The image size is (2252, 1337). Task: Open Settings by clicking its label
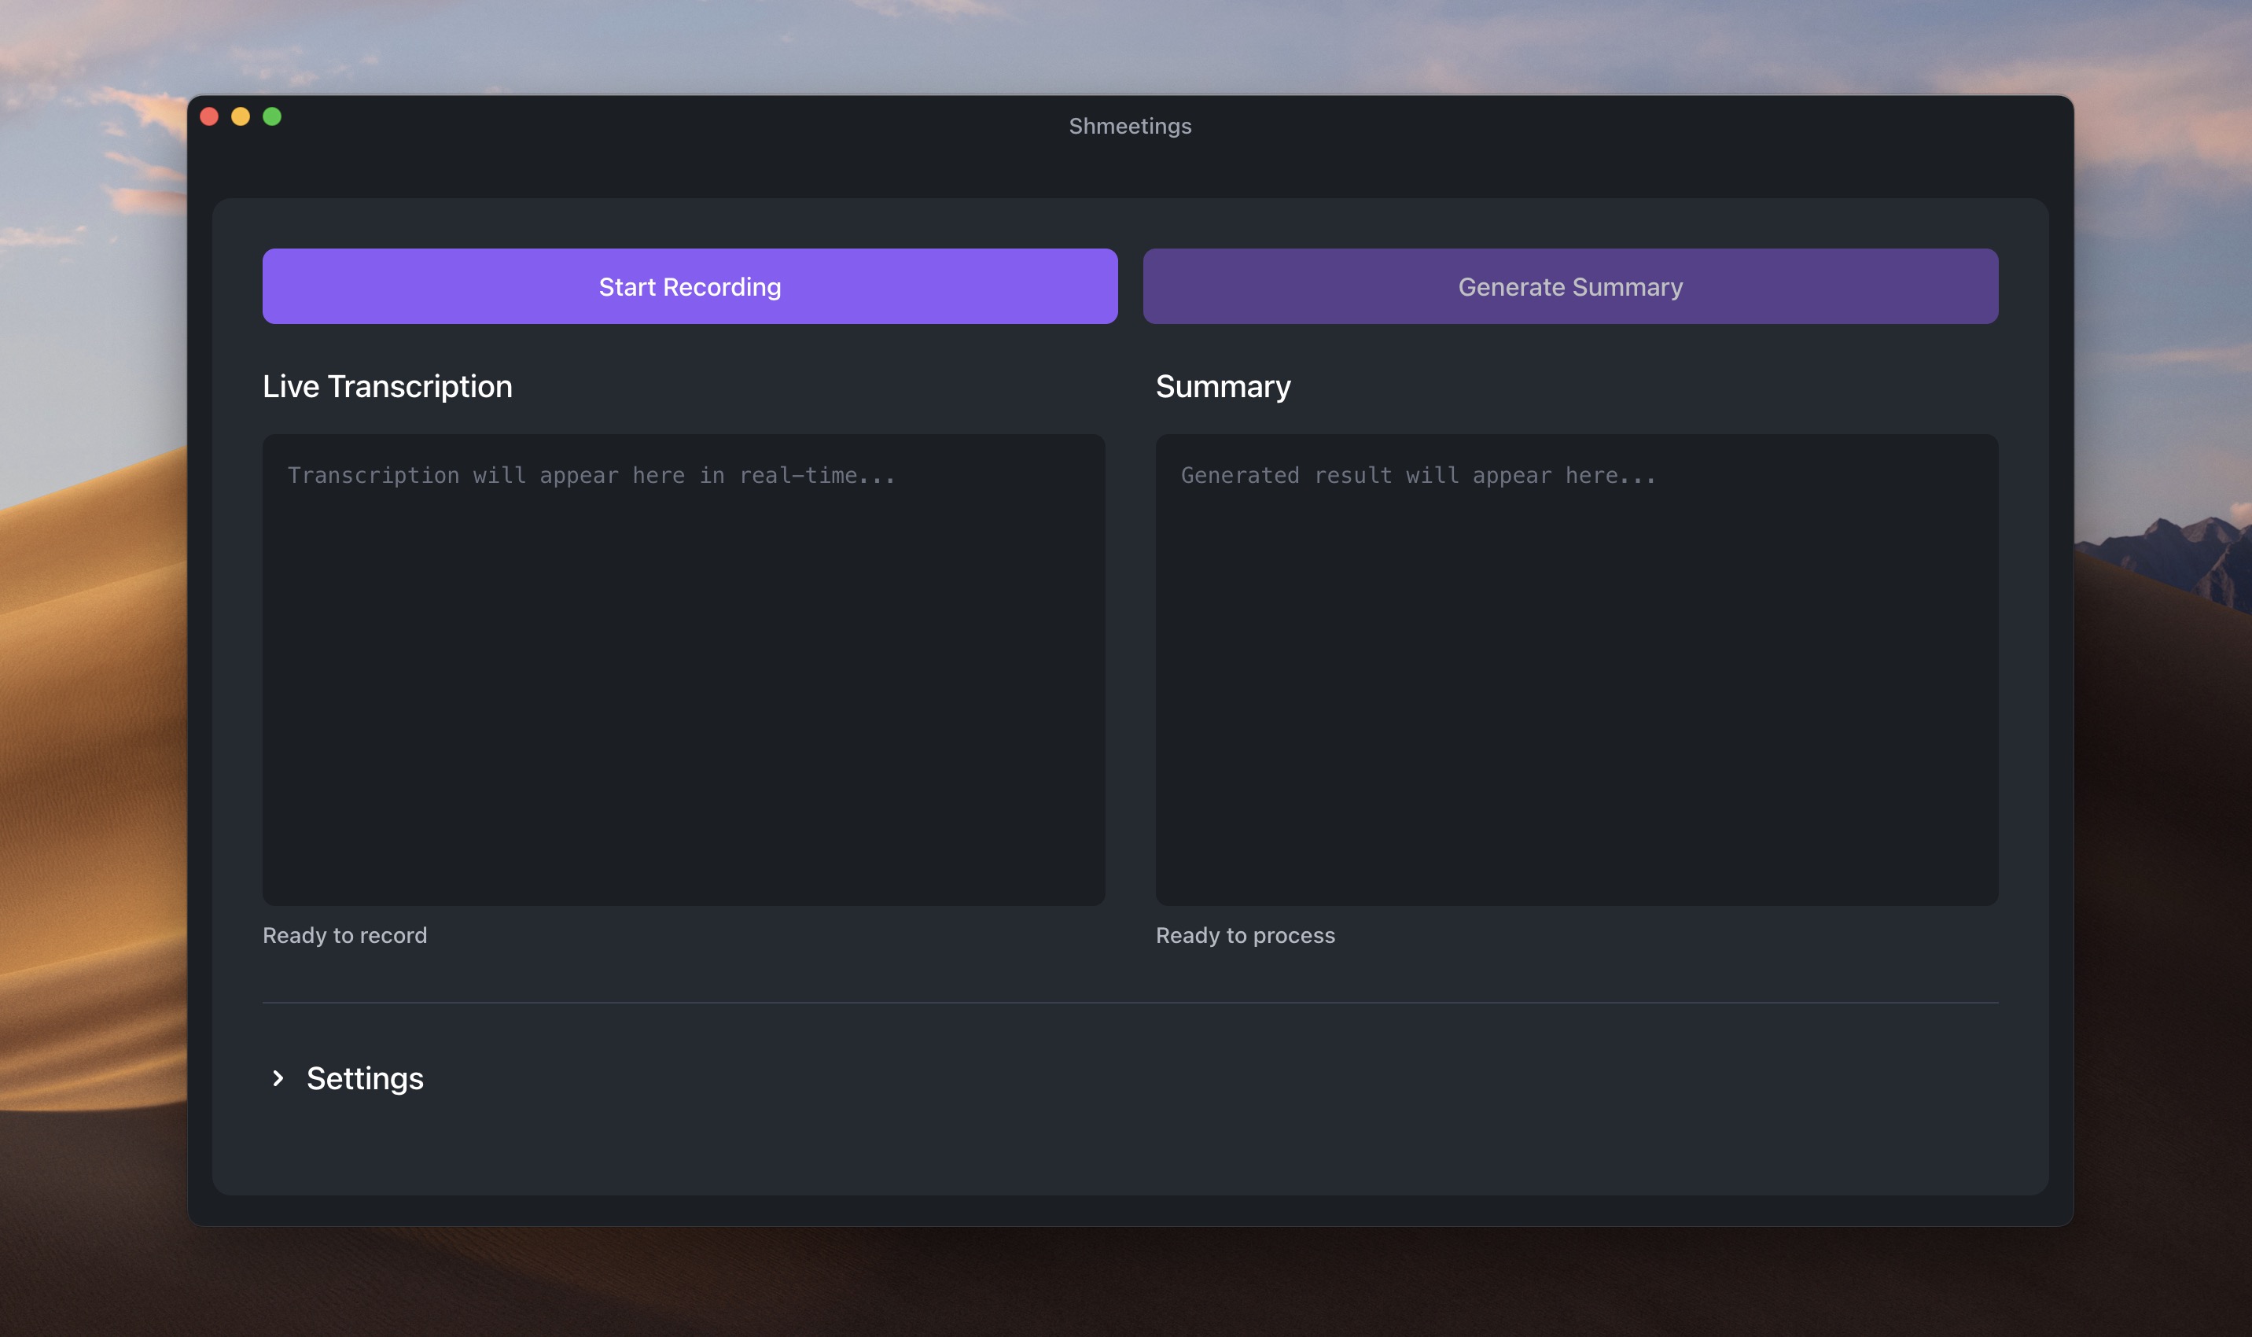365,1077
